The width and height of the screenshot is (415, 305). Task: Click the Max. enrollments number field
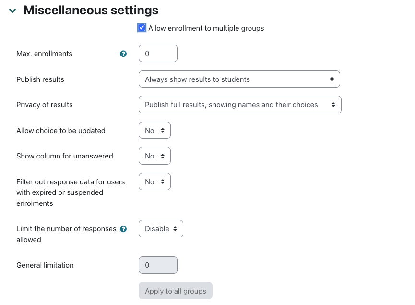(158, 54)
